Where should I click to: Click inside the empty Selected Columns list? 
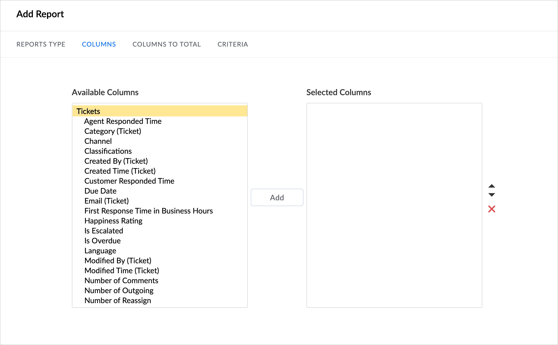pos(394,205)
